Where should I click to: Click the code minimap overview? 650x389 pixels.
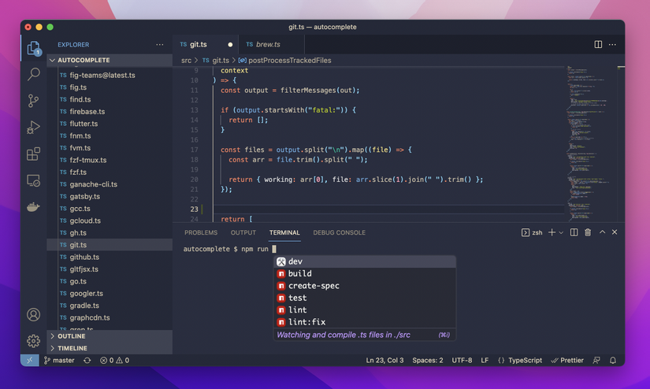point(590,144)
